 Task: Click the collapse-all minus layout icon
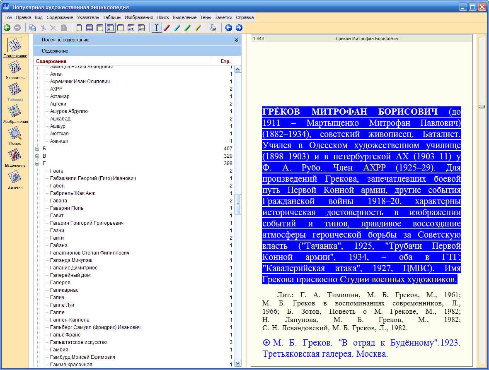pos(141,28)
